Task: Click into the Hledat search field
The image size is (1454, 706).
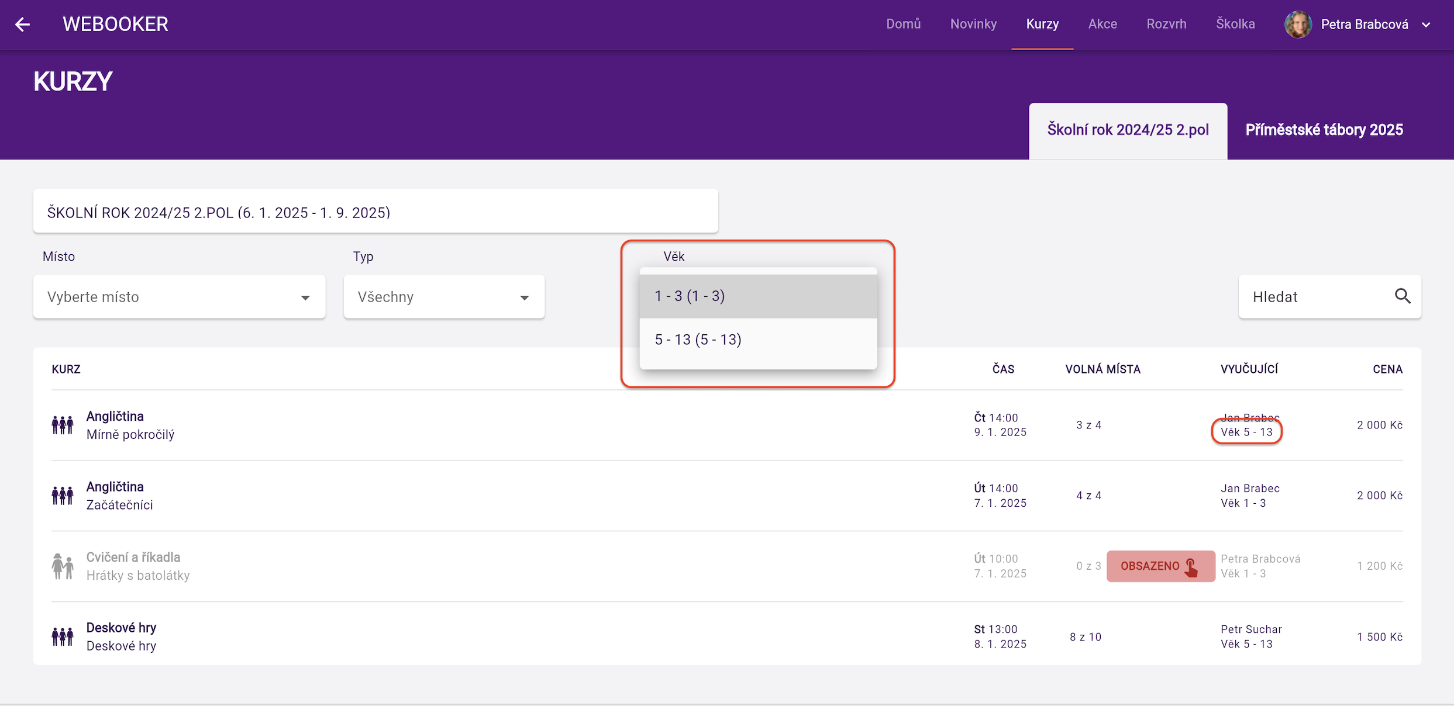Action: click(1316, 297)
